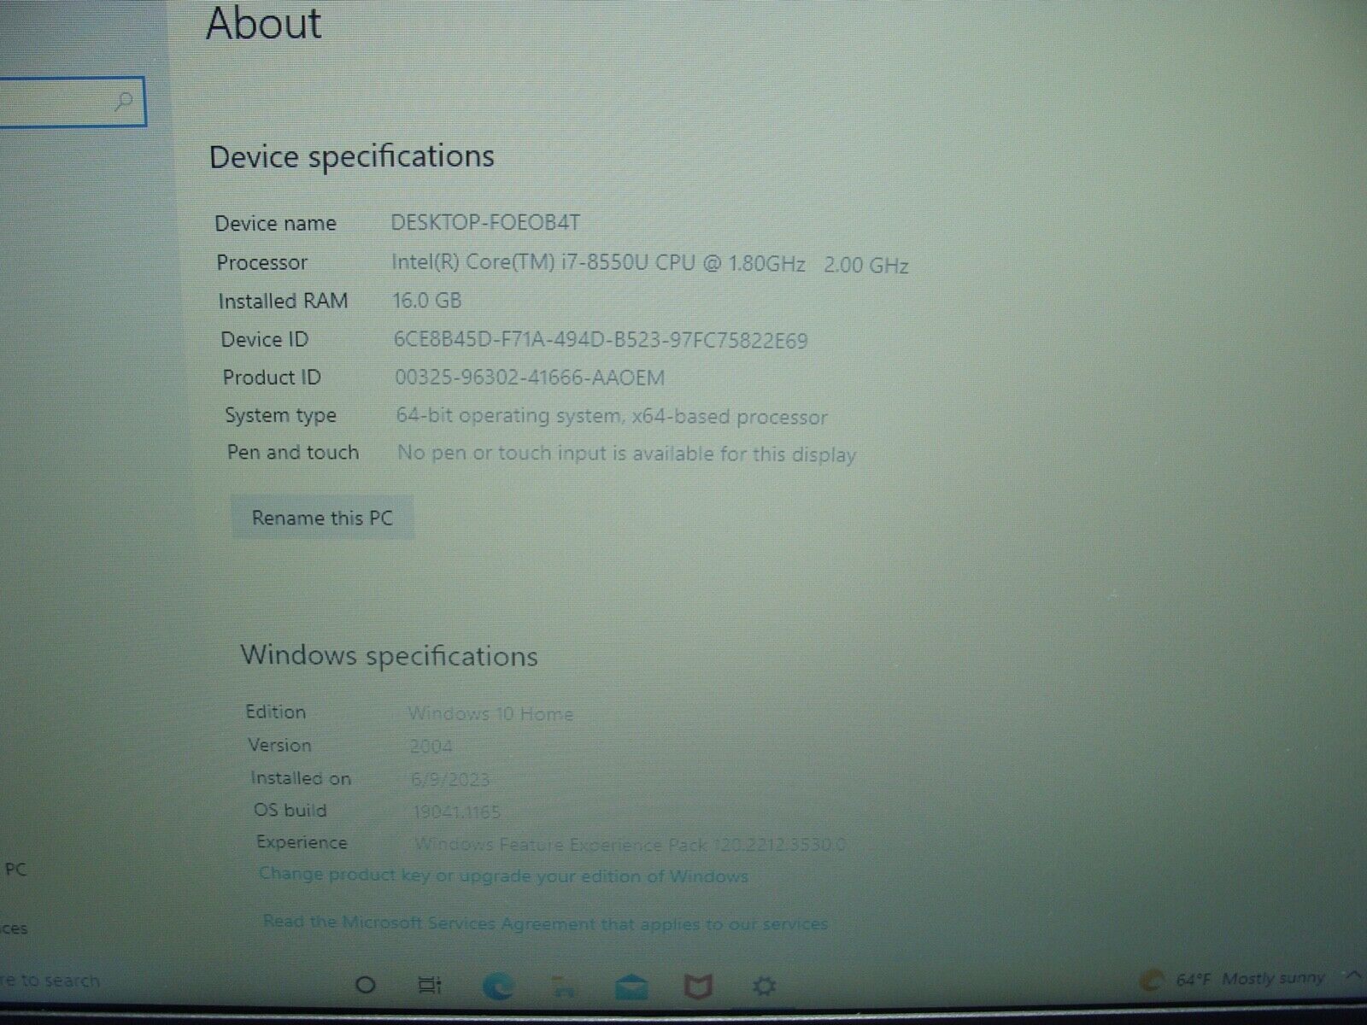Click the About page title
Viewport: 1367px width, 1025px height.
point(264,24)
